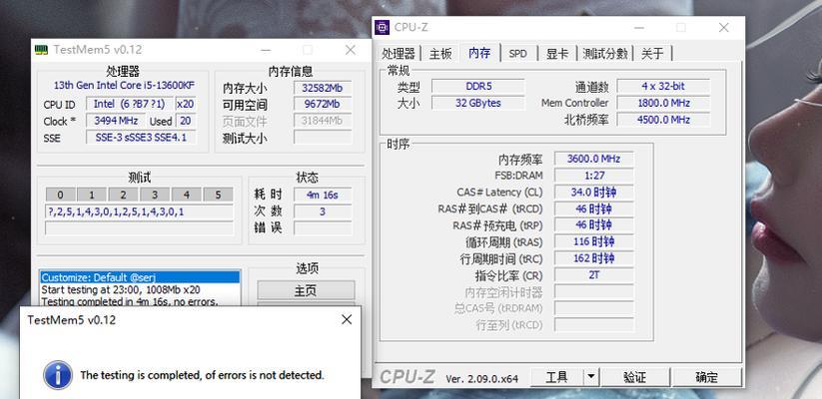
Task: Click the 31844Mb page file value
Action: pos(323,121)
